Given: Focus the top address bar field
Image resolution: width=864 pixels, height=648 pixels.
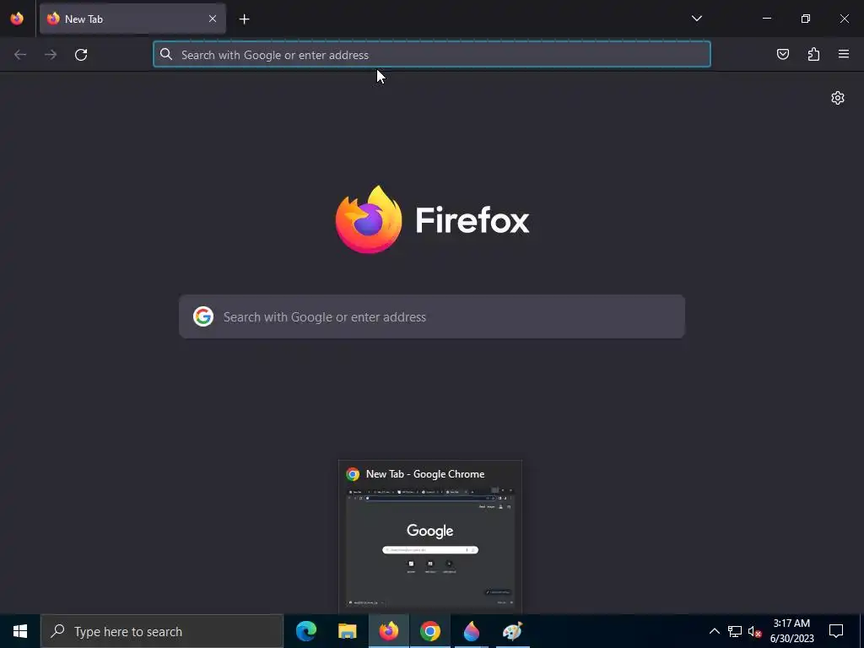Looking at the screenshot, I should 432,55.
